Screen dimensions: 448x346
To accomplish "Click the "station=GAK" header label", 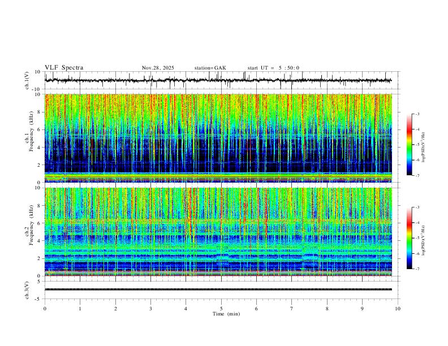I will [x=210, y=68].
